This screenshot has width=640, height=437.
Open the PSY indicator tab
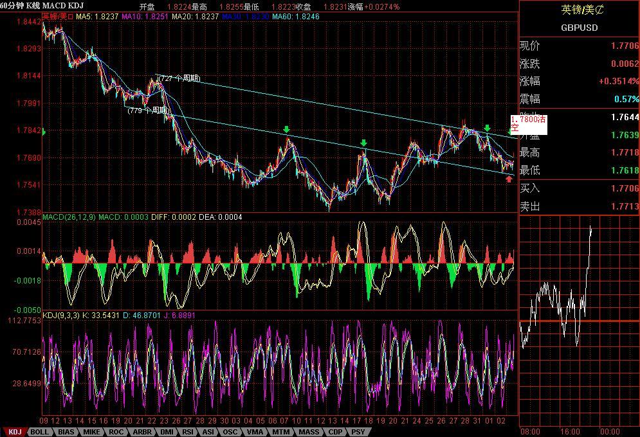coord(358,433)
